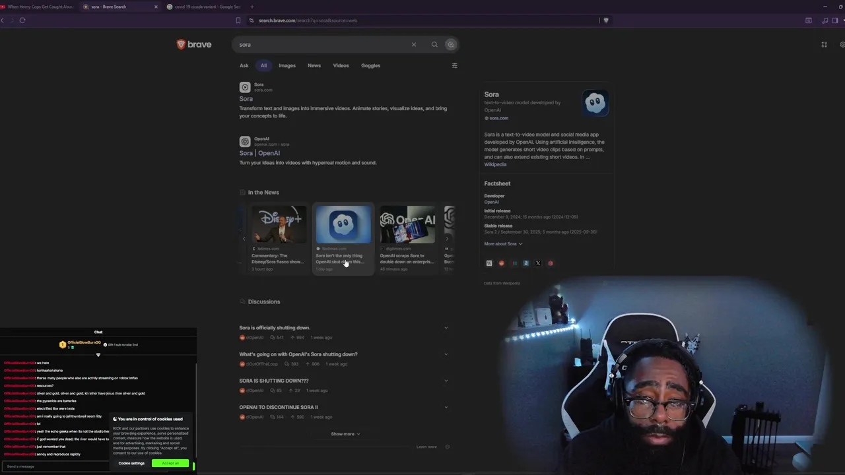
Task: Click the 'Send a message' chat field
Action: [56, 466]
